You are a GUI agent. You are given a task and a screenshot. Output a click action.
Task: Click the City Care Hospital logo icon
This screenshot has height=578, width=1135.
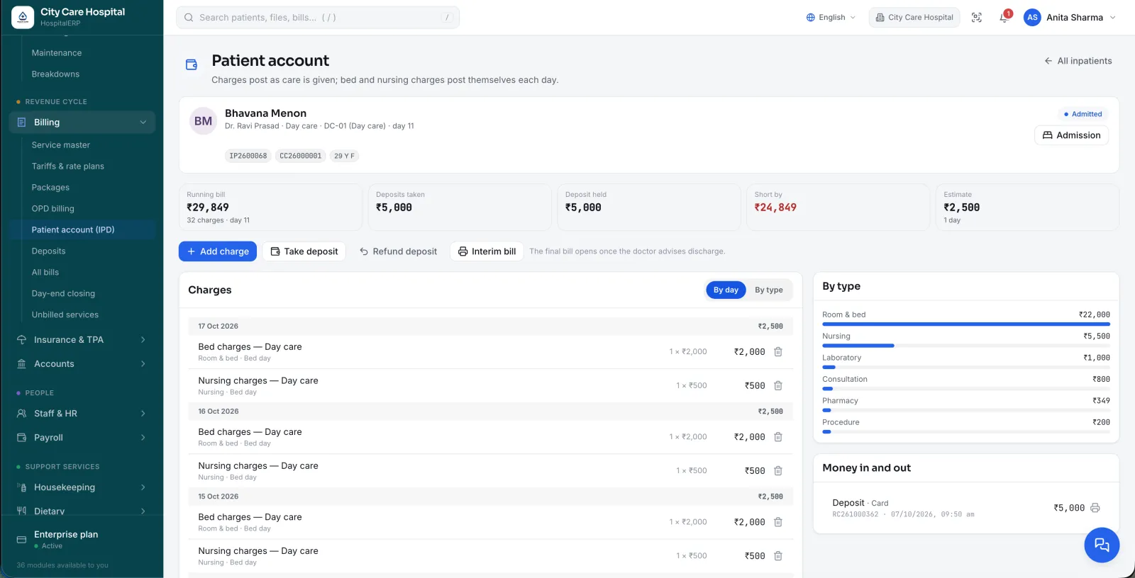23,17
